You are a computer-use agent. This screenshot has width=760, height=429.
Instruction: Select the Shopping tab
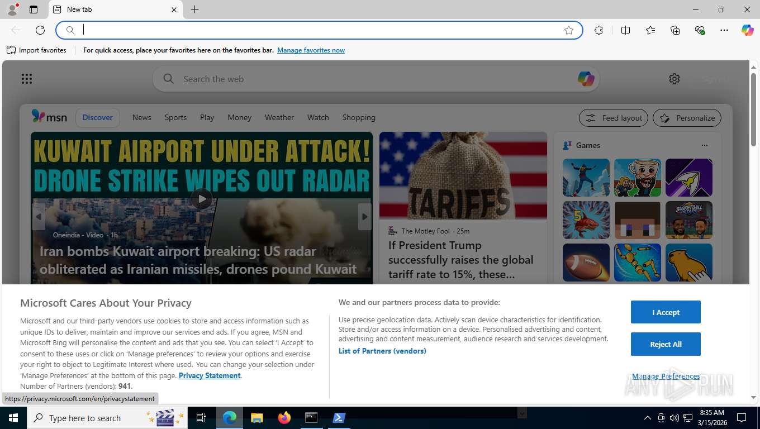tap(359, 117)
